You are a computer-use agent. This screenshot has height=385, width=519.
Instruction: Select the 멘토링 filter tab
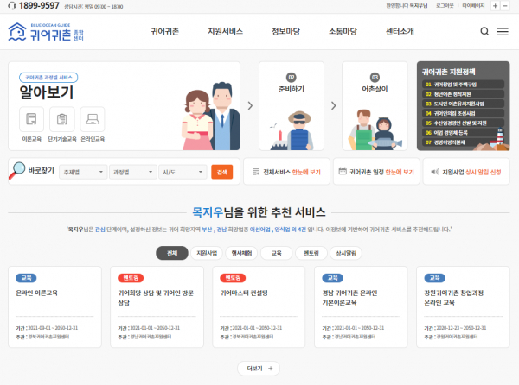pos(311,253)
